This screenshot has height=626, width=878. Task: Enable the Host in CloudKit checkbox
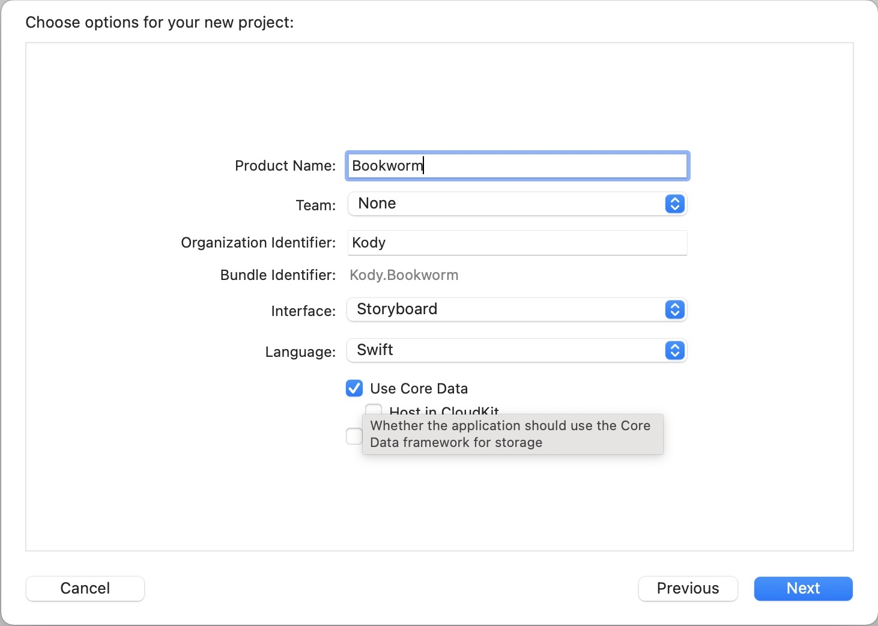374,409
